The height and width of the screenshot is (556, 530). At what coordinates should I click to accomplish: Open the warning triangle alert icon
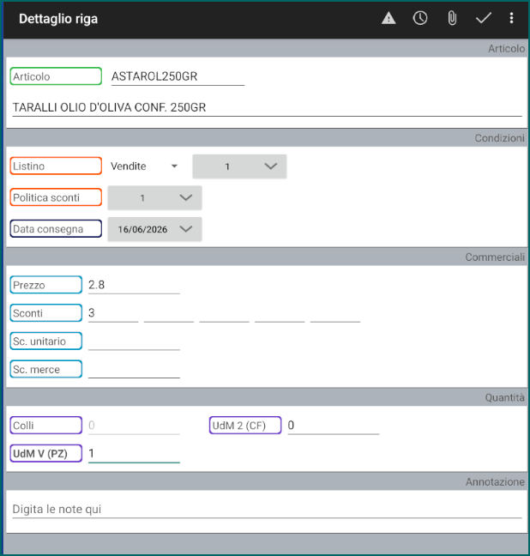click(388, 18)
